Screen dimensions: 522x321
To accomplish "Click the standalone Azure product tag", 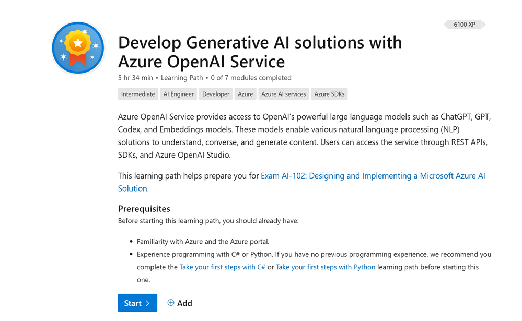I will click(x=246, y=94).
